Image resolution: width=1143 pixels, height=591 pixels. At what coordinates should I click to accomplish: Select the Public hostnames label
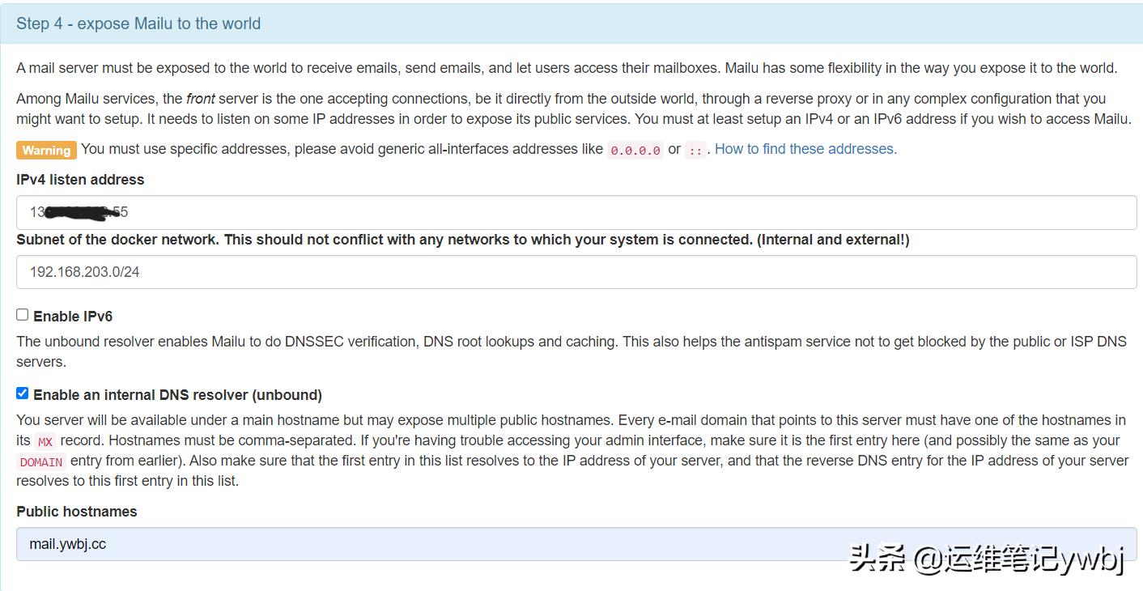(77, 512)
